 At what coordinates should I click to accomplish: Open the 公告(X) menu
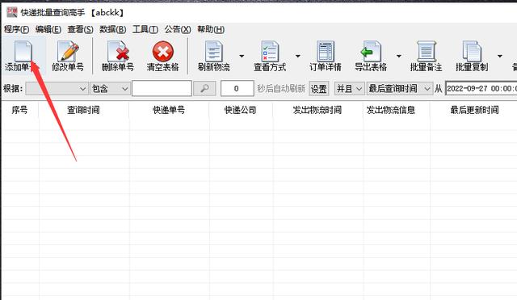pos(178,29)
